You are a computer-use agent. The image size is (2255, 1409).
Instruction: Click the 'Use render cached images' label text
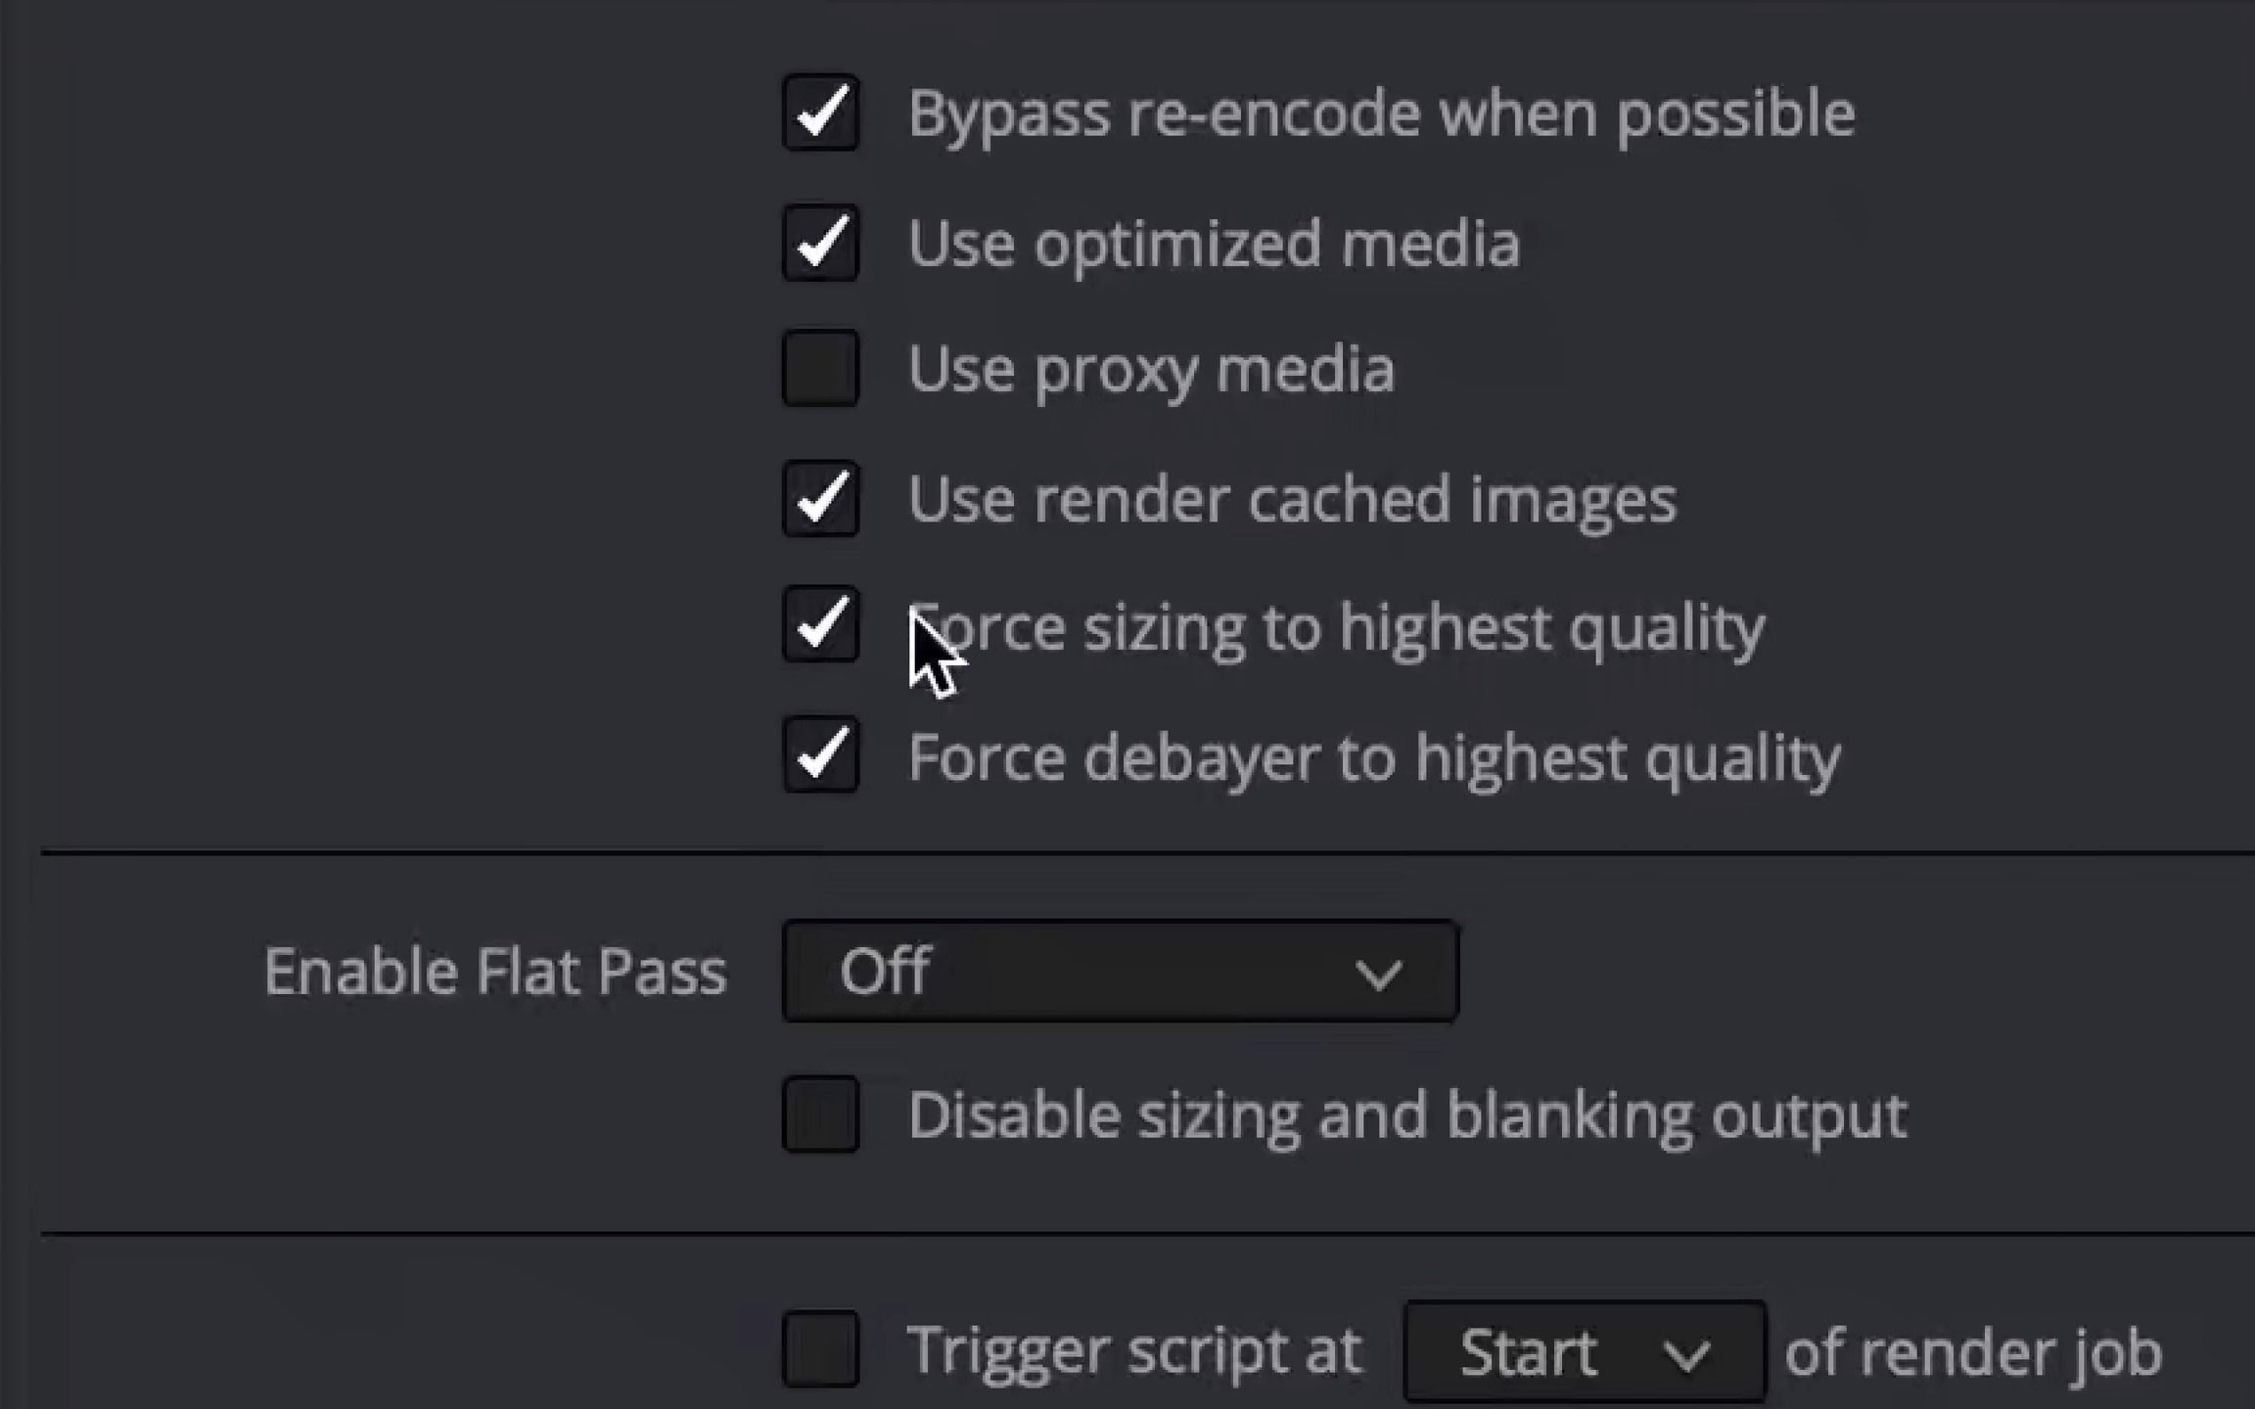click(x=1292, y=500)
